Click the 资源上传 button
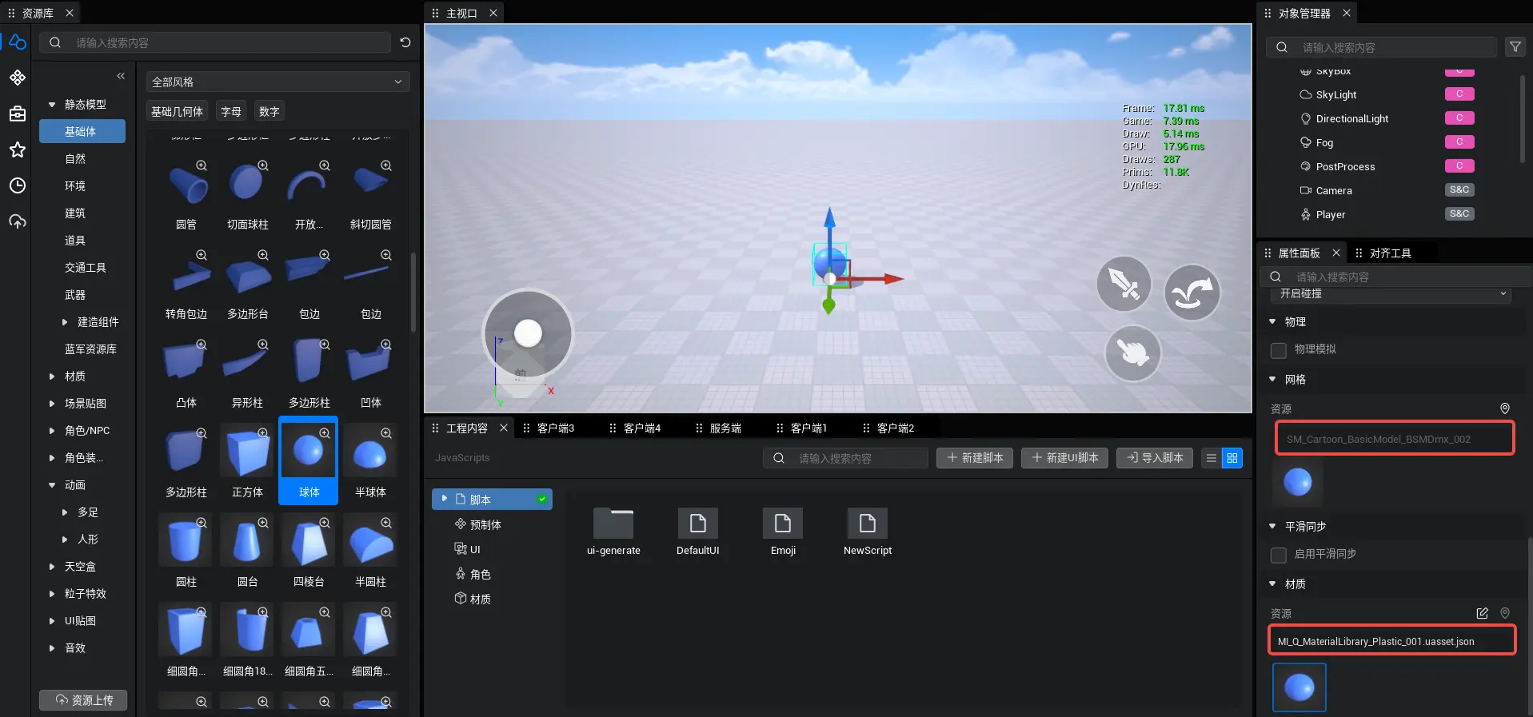Image resolution: width=1533 pixels, height=717 pixels. [x=83, y=700]
